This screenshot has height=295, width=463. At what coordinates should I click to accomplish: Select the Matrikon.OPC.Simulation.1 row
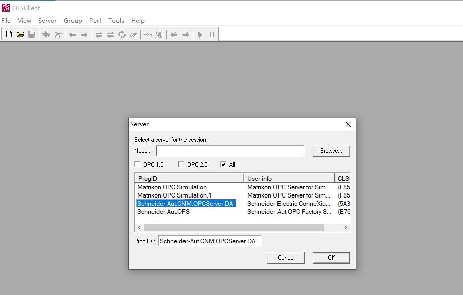174,195
